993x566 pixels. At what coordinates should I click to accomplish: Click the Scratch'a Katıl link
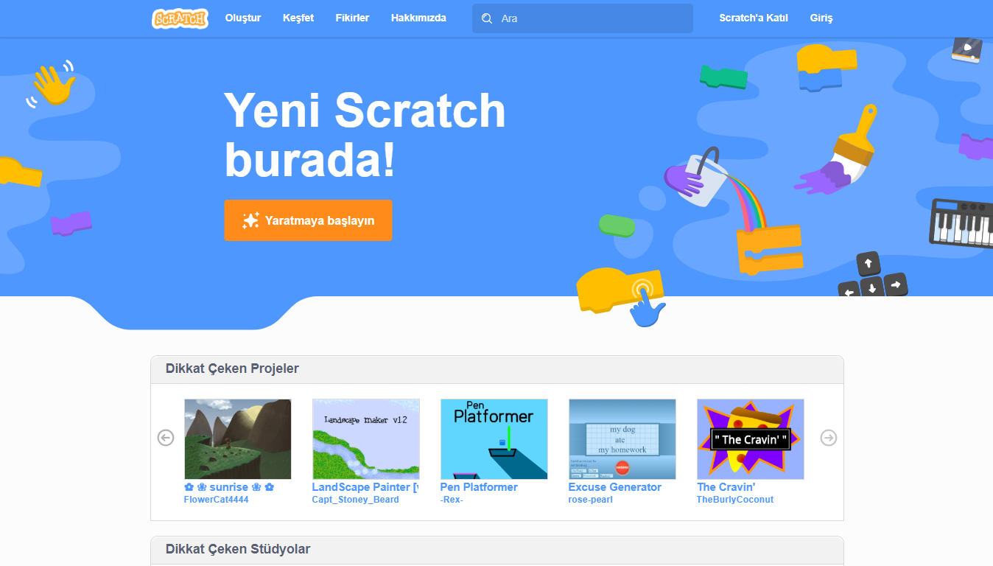754,18
